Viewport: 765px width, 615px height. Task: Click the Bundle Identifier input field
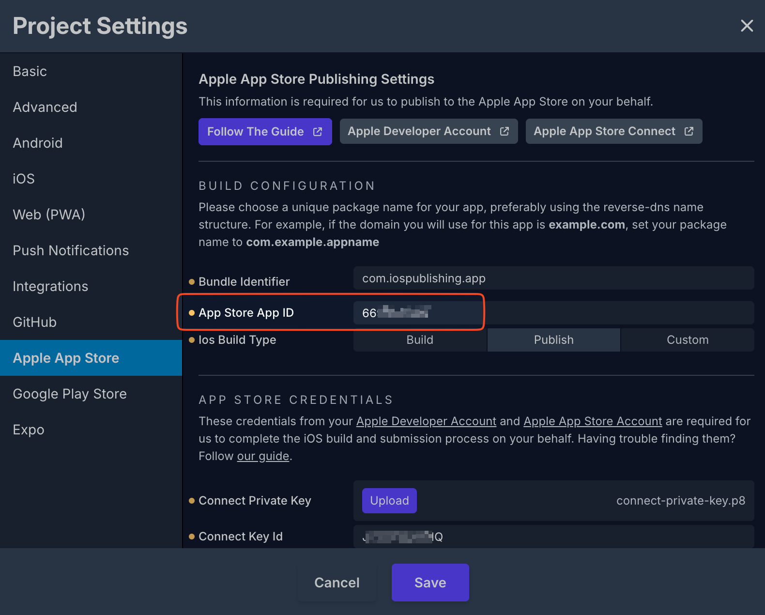553,278
